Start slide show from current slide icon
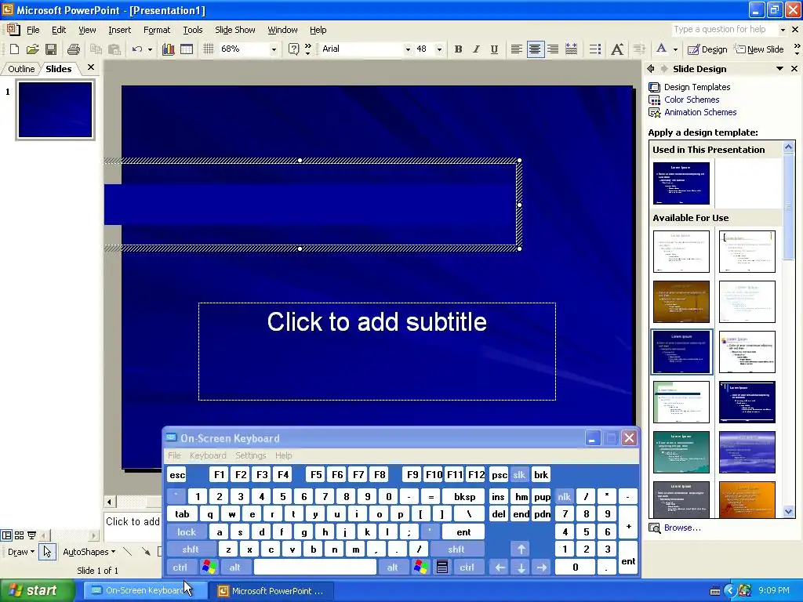Viewport: 803px width, 602px height. click(x=31, y=535)
